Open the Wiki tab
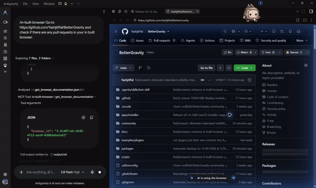 click(x=245, y=41)
